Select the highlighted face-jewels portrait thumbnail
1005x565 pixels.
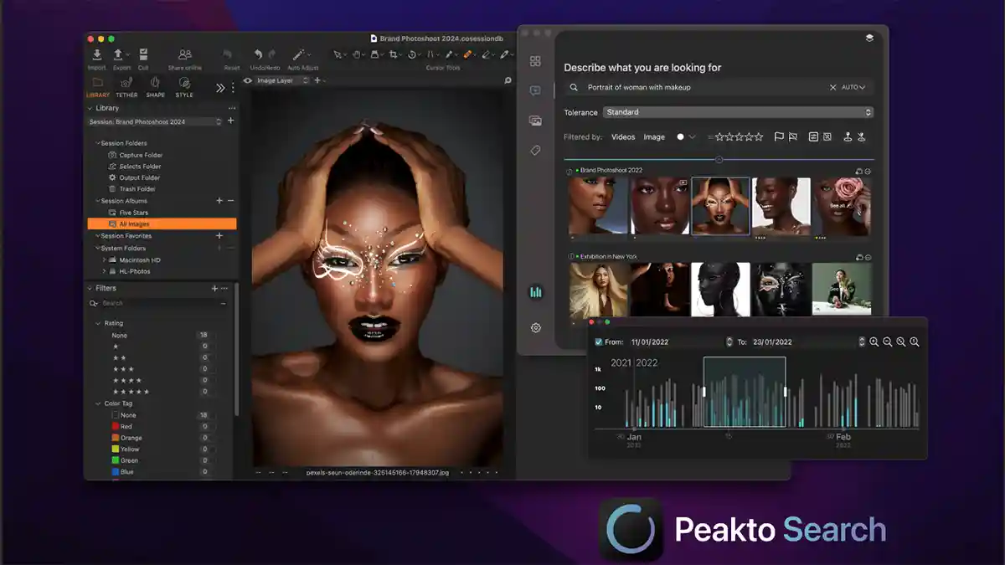720,206
